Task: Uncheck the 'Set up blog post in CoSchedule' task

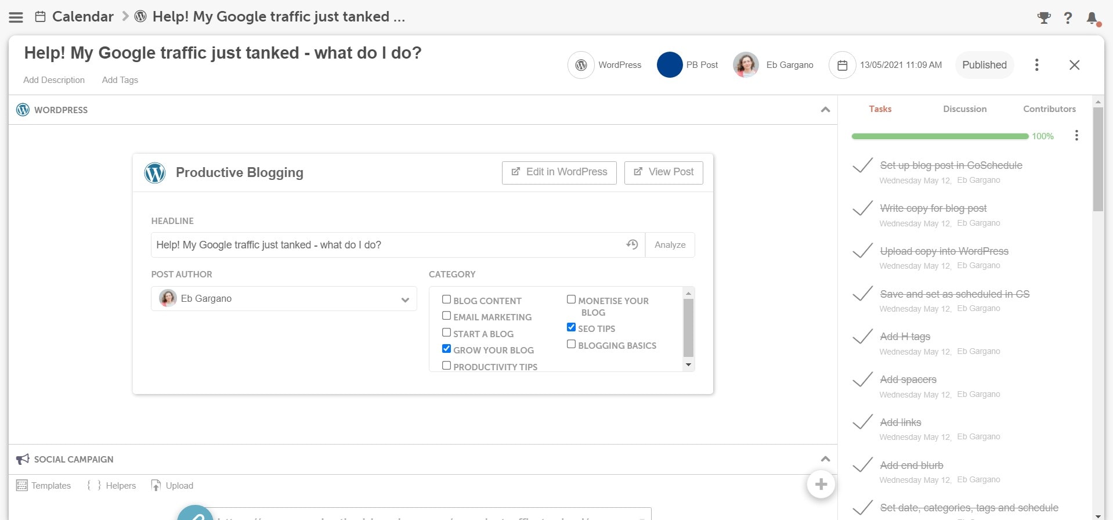Action: tap(862, 166)
